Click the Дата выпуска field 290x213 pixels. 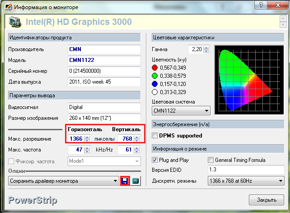pos(104,82)
